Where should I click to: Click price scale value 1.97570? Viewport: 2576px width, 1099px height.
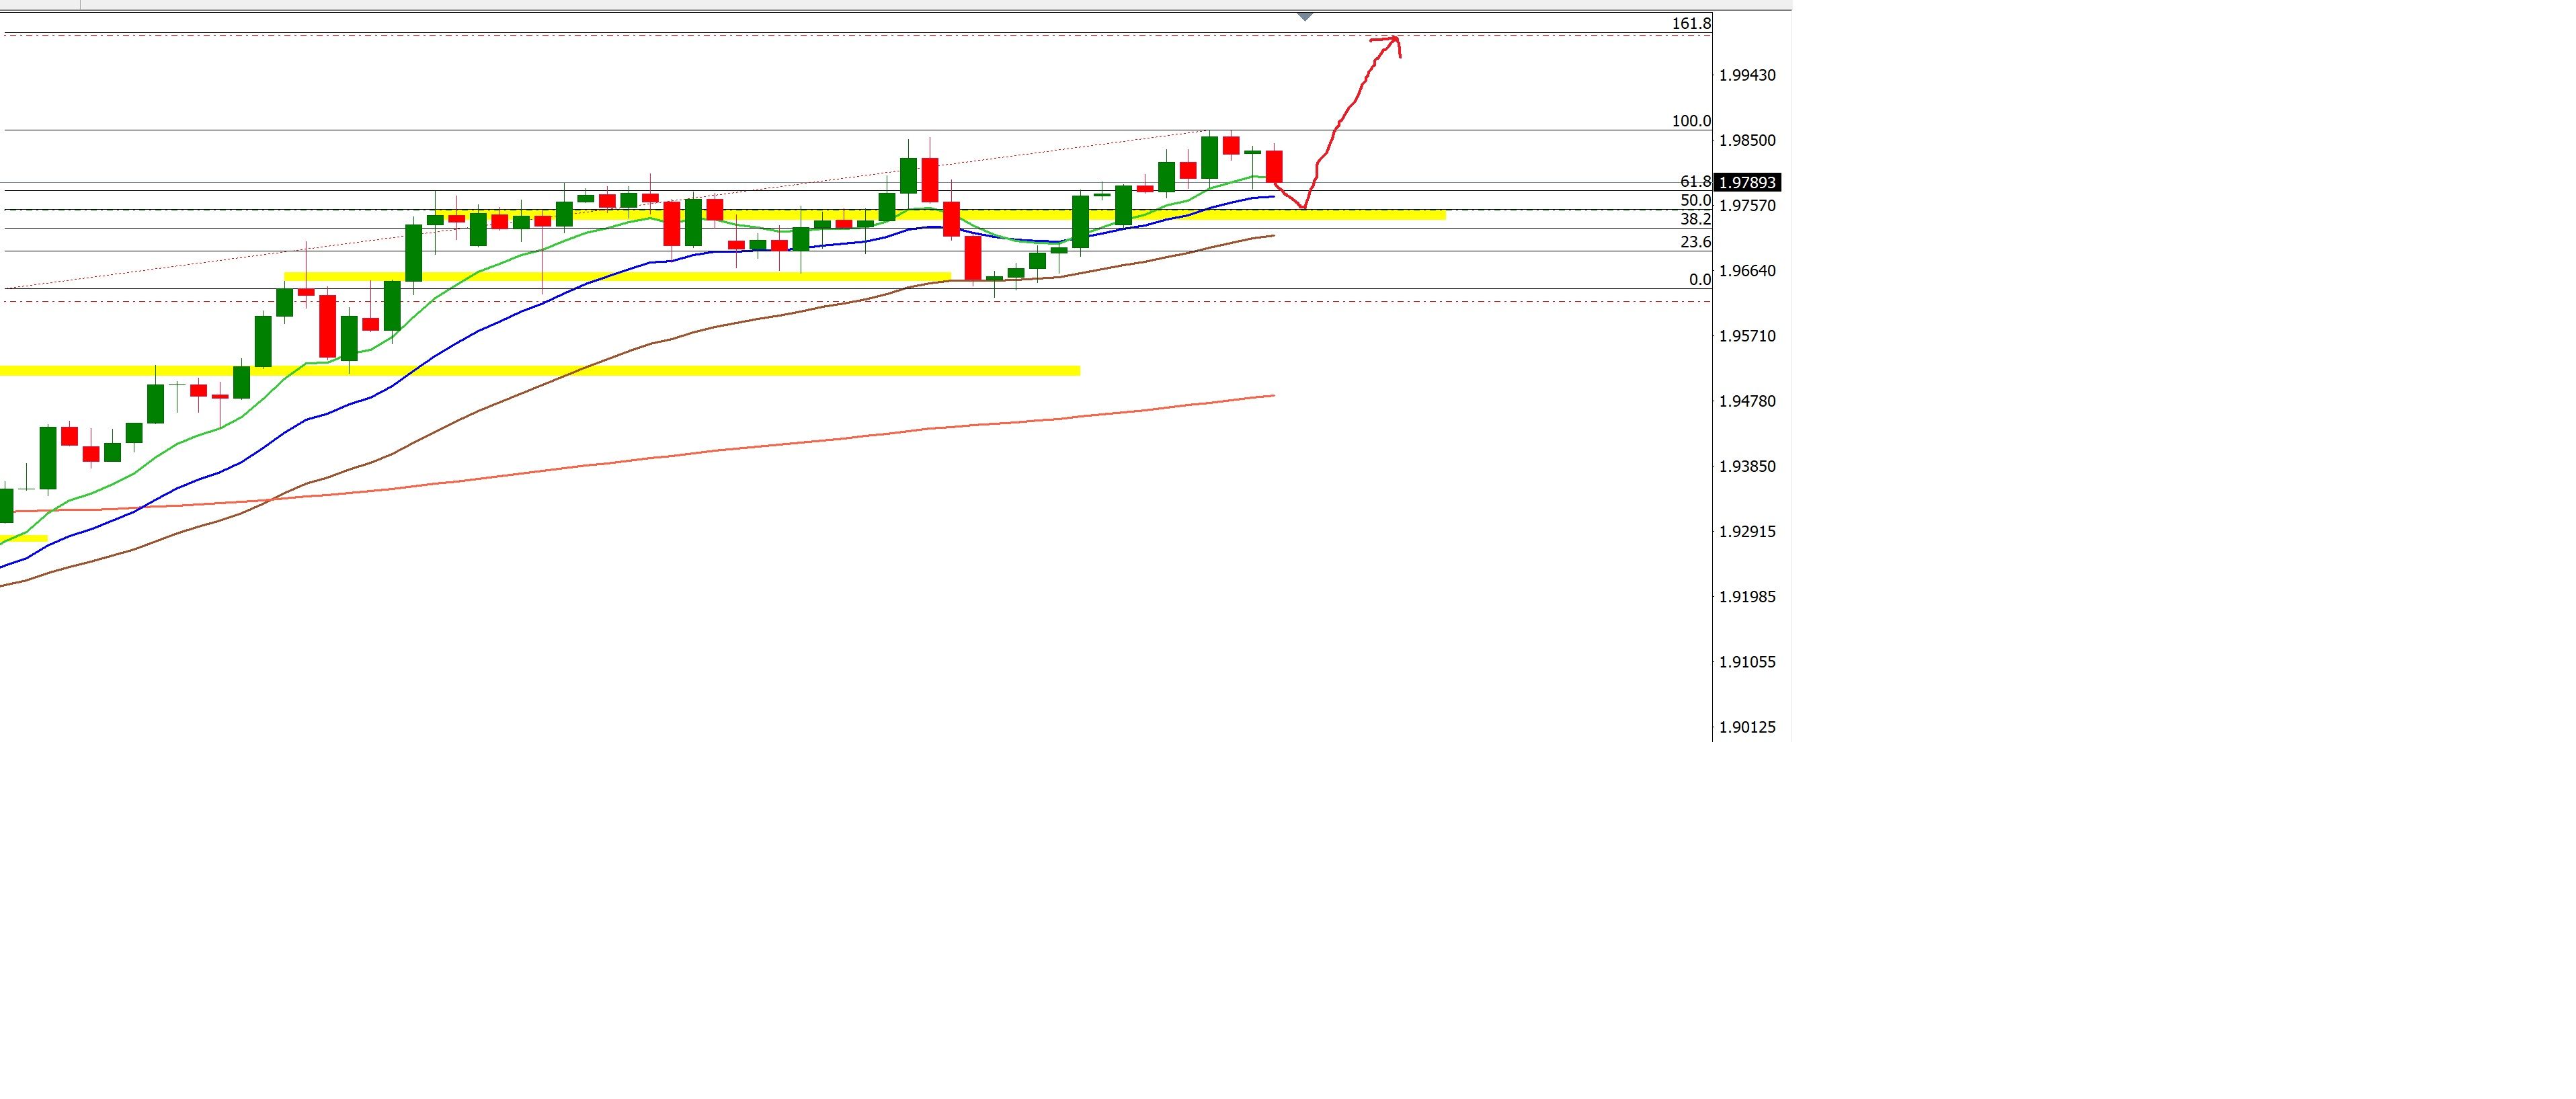point(1747,205)
